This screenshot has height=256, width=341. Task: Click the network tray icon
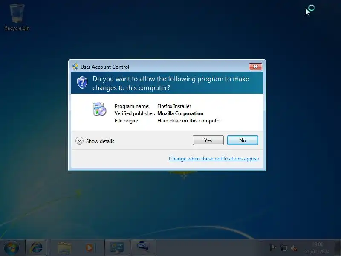point(284,248)
